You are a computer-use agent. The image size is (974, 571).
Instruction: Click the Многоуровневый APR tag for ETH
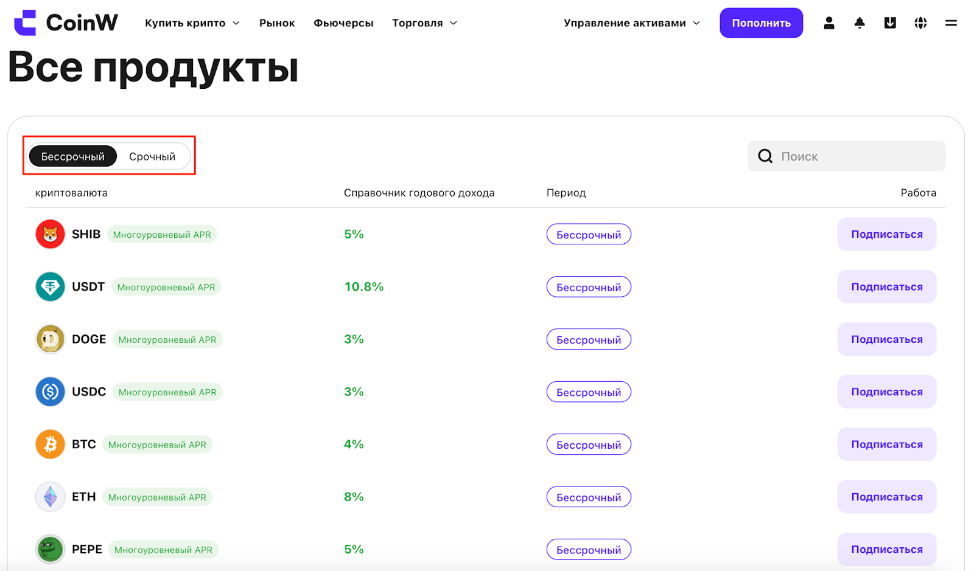point(157,497)
